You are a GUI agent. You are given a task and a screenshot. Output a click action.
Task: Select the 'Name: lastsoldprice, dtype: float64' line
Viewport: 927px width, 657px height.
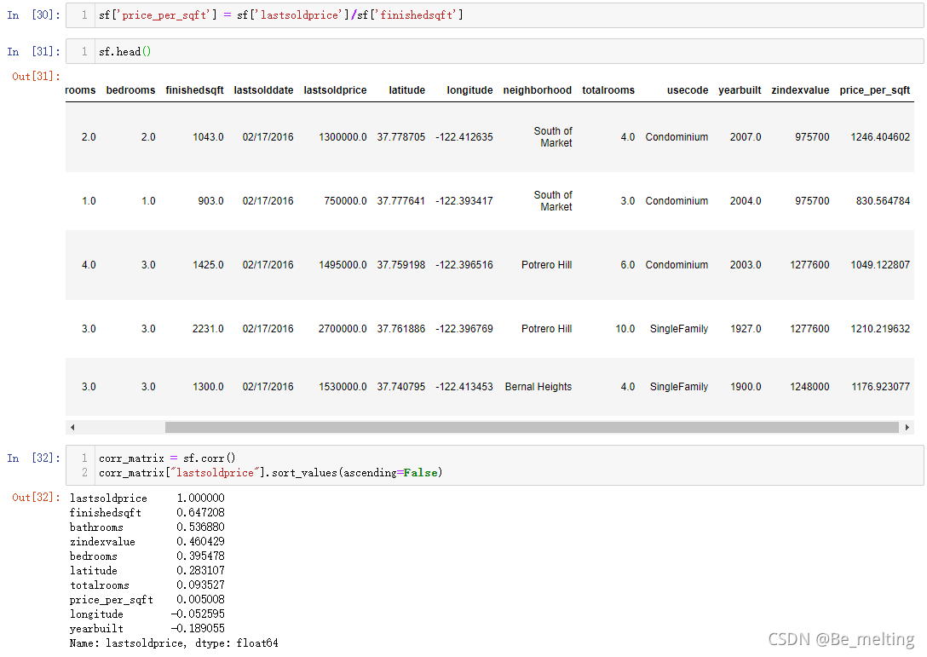174,643
